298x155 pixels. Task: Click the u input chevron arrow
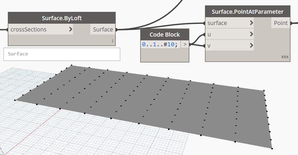pos(251,34)
